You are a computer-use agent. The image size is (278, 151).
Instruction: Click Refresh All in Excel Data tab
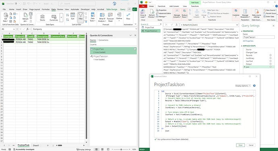(x=25, y=17)
